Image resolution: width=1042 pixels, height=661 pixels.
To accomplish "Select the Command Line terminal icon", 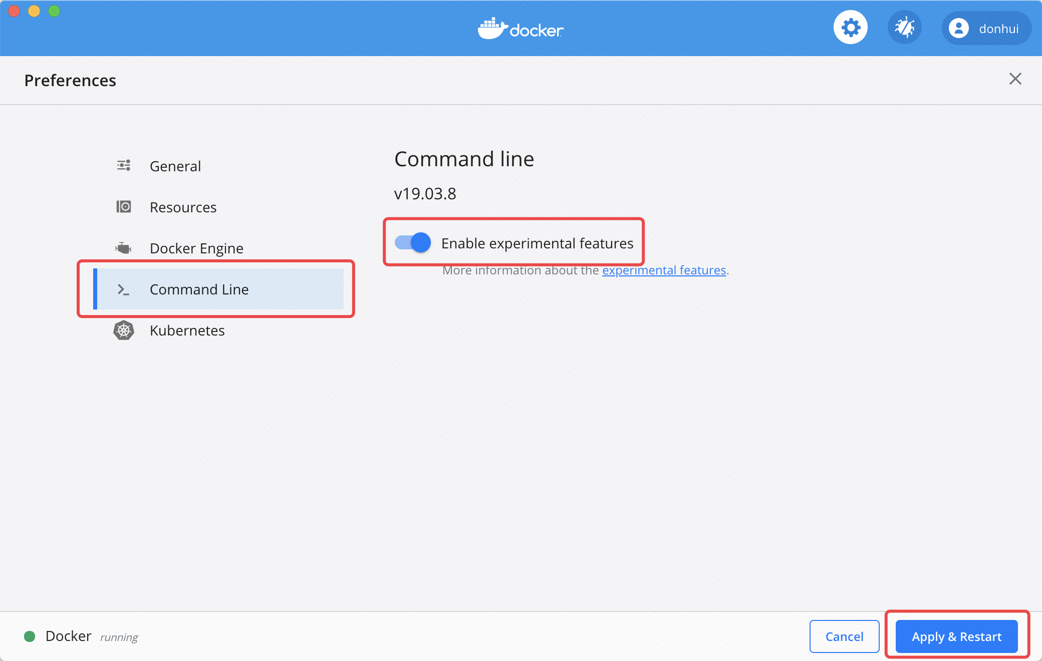I will click(x=123, y=289).
